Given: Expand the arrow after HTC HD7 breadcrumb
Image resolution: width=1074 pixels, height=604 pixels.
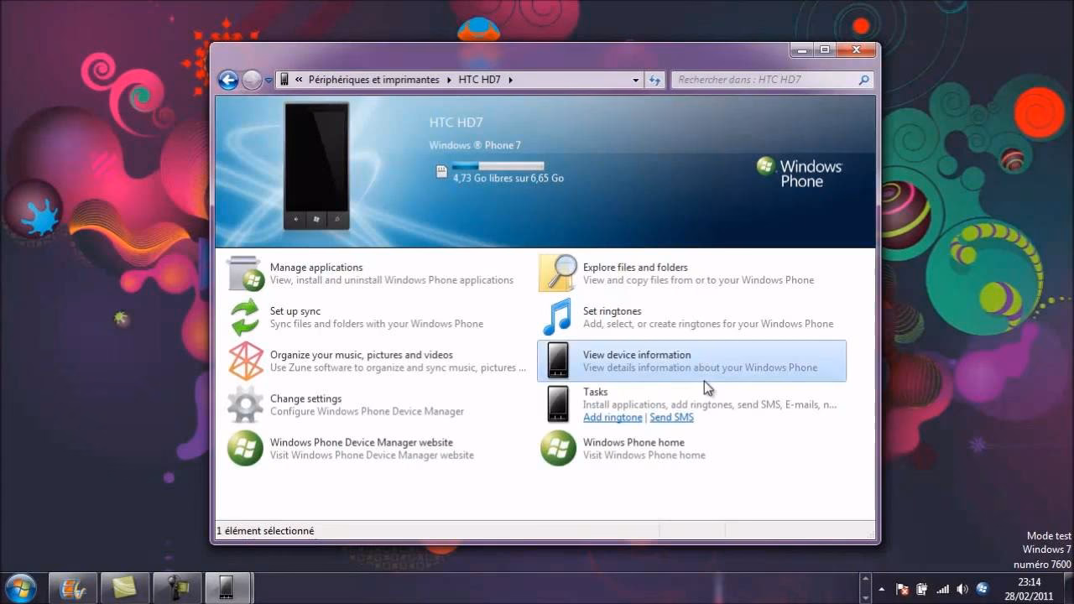Looking at the screenshot, I should (x=510, y=81).
